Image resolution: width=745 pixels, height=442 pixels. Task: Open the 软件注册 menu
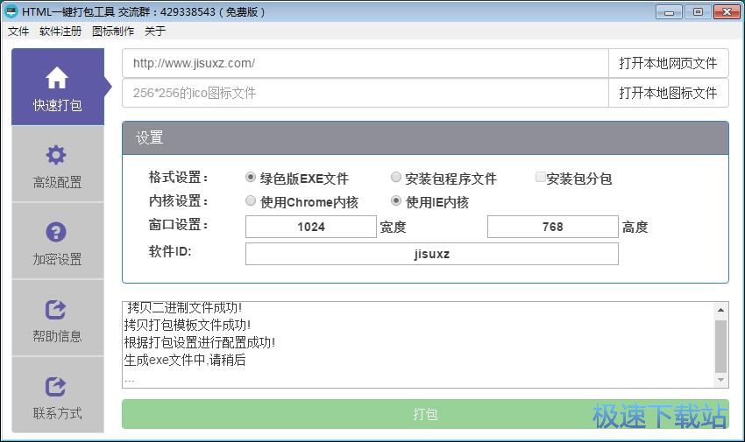60,32
